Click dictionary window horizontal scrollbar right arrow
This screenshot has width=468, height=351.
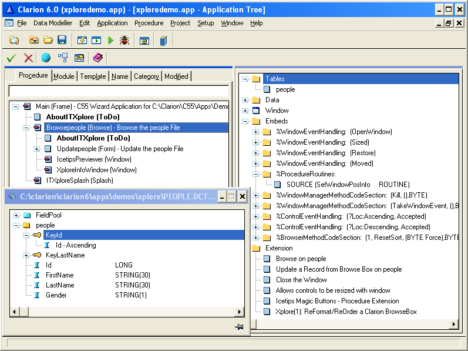[240, 312]
